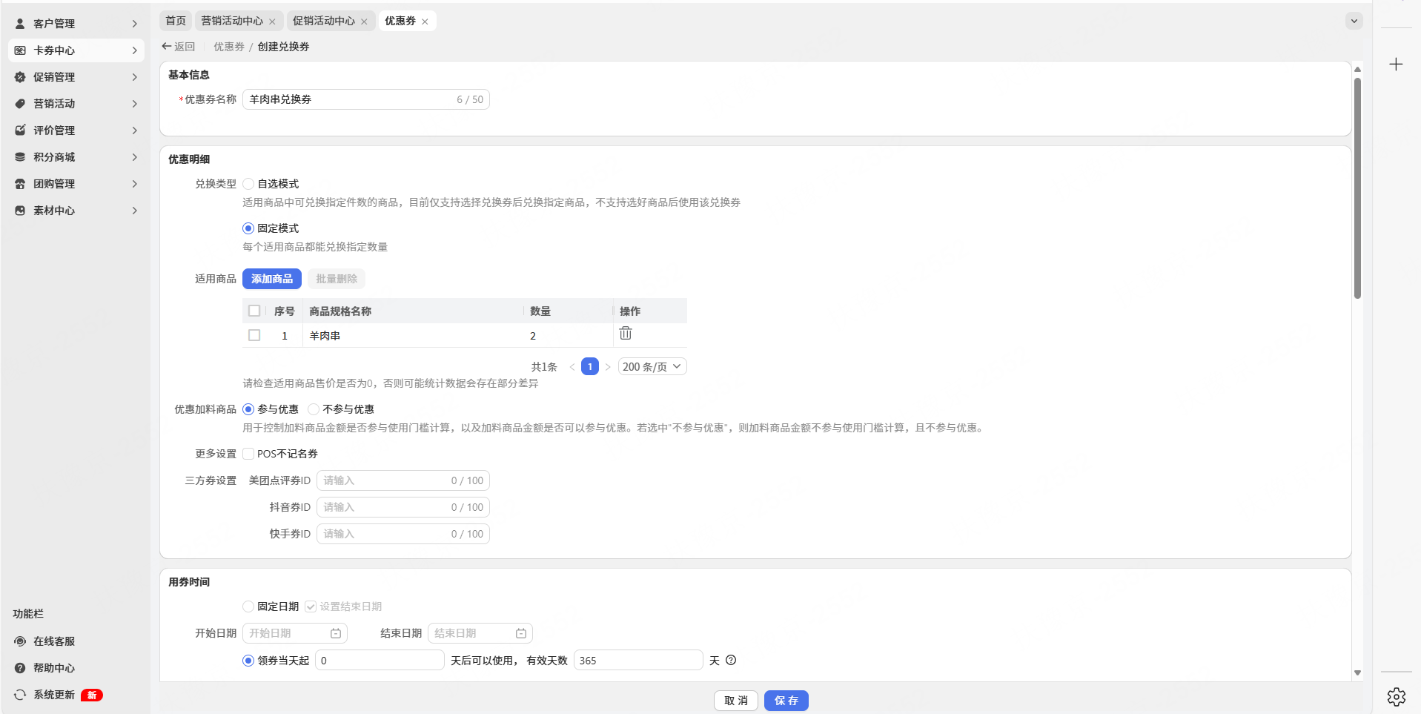
Task: Open the 开始日期 calendar icon
Action: (x=336, y=633)
